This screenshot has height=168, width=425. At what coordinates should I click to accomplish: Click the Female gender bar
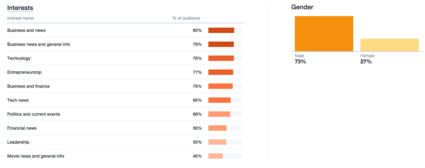tap(389, 45)
